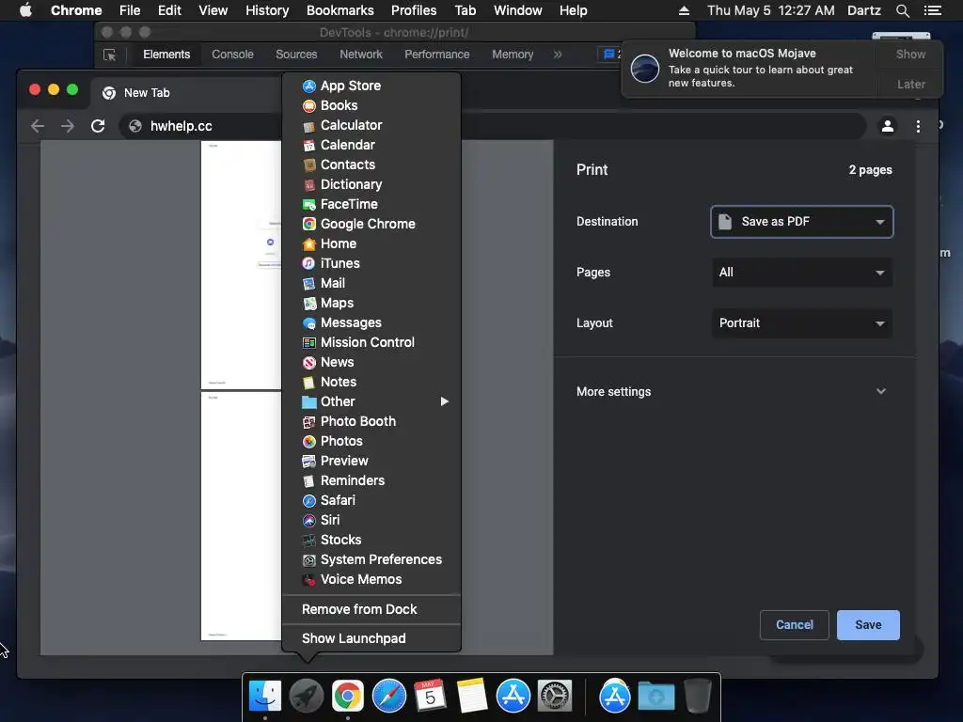Open Spotlight search in menu bar

tap(902, 10)
